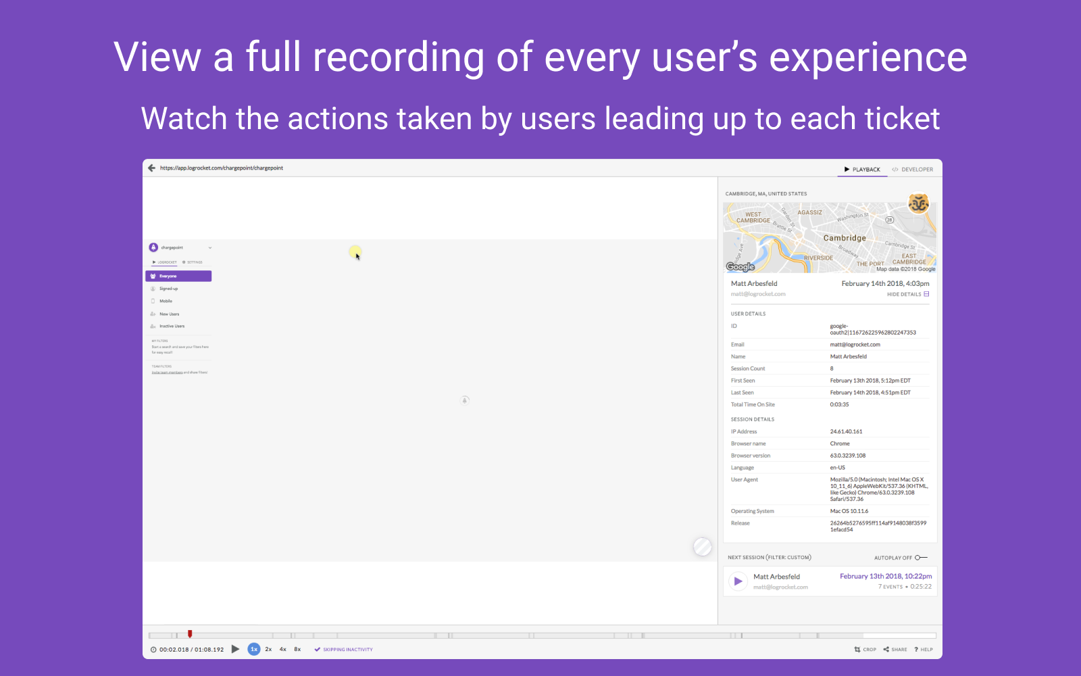Play the session recording
Image resolution: width=1081 pixels, height=676 pixels.
pos(235,649)
